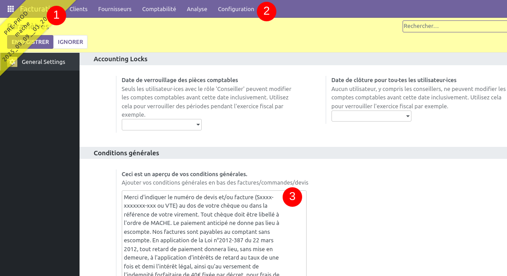507x276 pixels.
Task: Select General Settings in the sidebar
Action: pos(40,62)
